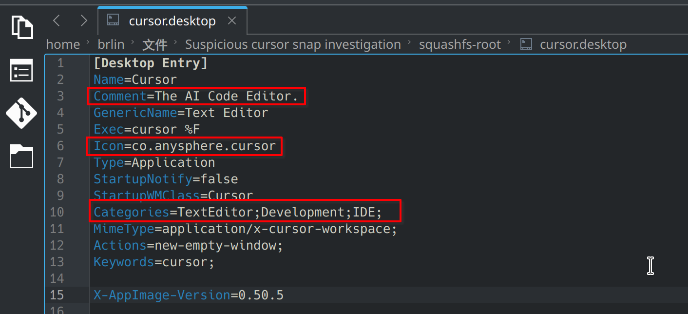This screenshot has height=314, width=688.
Task: Click the file icon in the breadcrumb bar
Action: point(526,44)
